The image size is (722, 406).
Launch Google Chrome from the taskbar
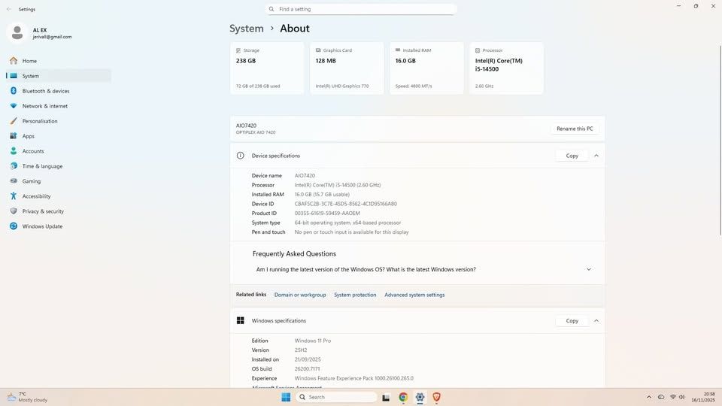click(x=403, y=397)
